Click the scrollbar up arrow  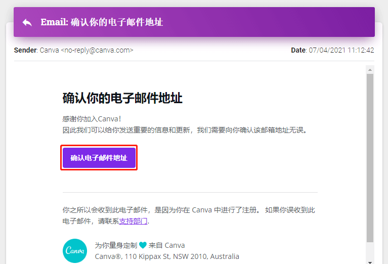tap(370, 70)
